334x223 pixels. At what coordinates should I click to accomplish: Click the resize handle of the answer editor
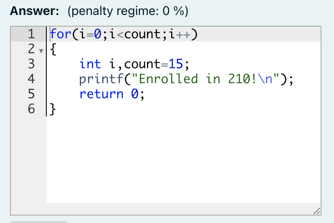point(317,211)
